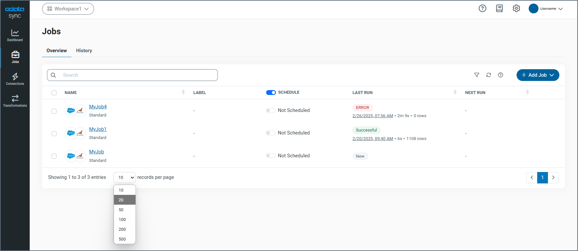Expand the Workspace1 dropdown

68,9
